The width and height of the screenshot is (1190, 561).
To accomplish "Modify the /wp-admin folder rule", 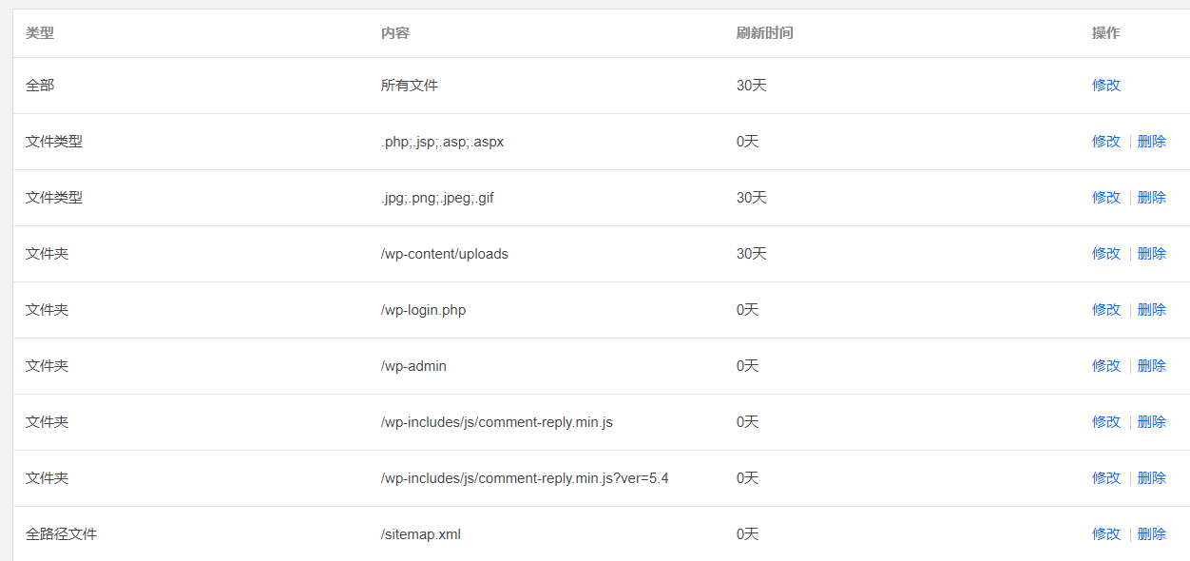I will coord(1106,366).
